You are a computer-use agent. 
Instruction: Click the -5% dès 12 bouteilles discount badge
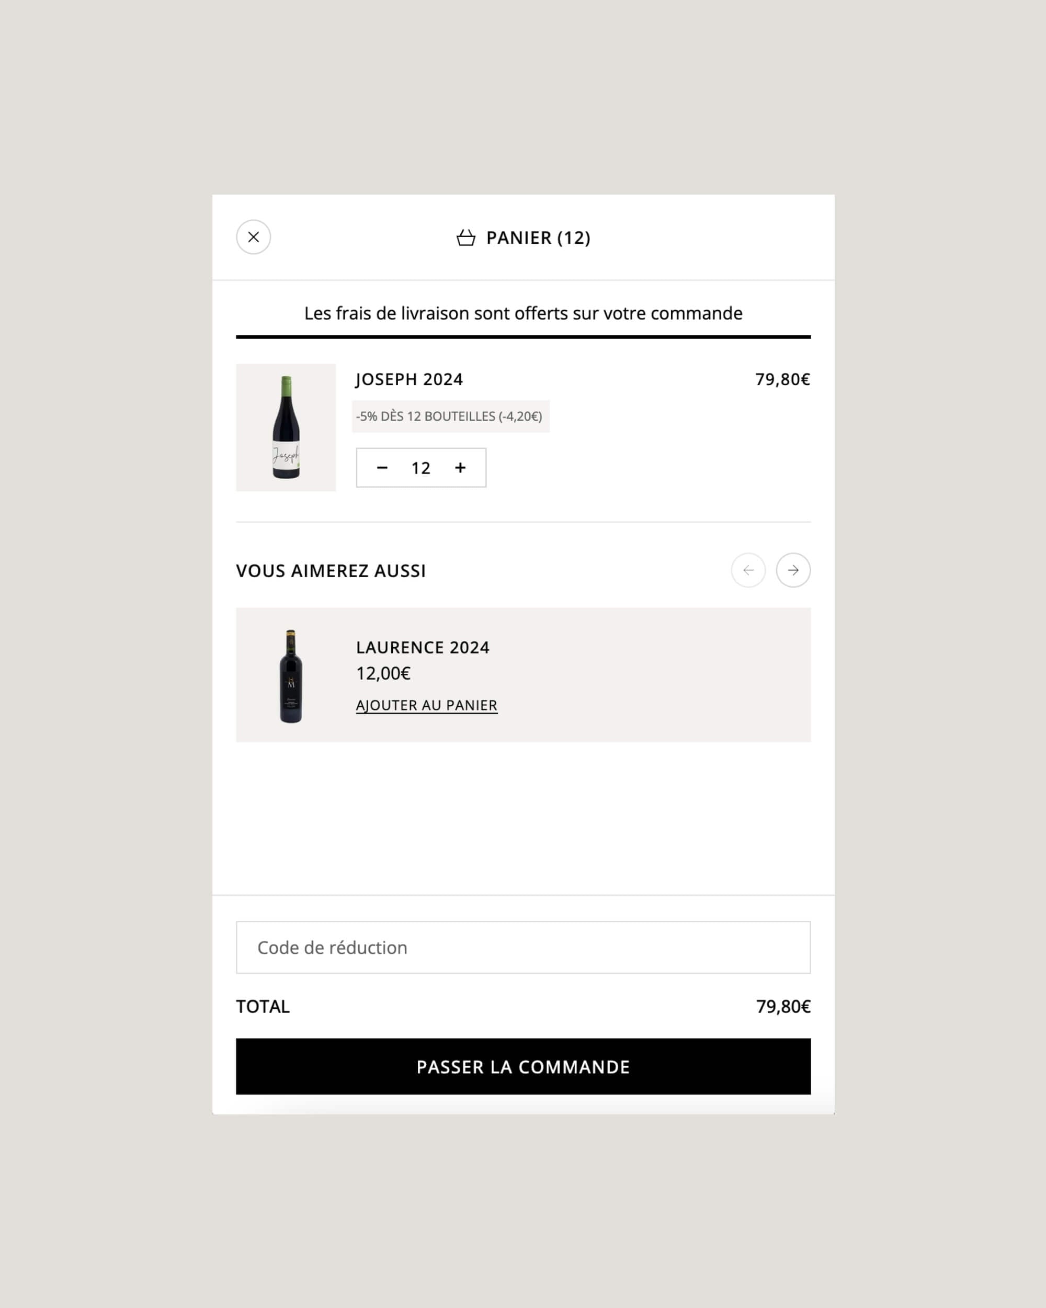pyautogui.click(x=450, y=416)
